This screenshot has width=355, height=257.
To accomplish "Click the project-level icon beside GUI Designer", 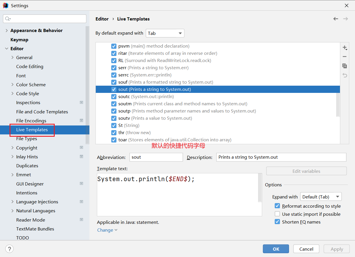I will 81,184.
